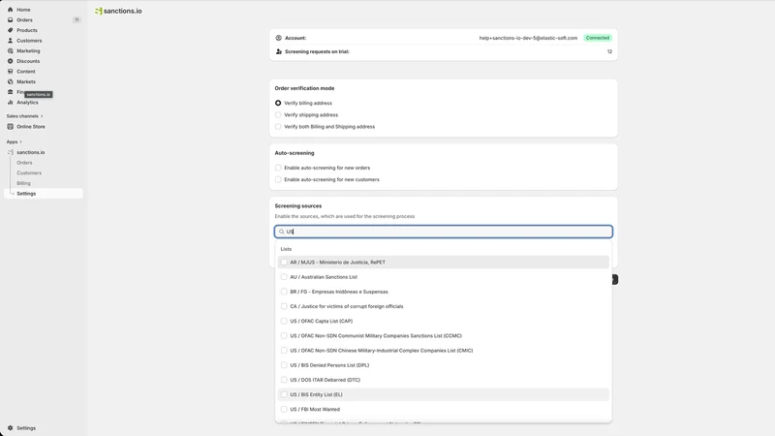
Task: Check US / FBI Most Wanted list
Action: coord(284,409)
